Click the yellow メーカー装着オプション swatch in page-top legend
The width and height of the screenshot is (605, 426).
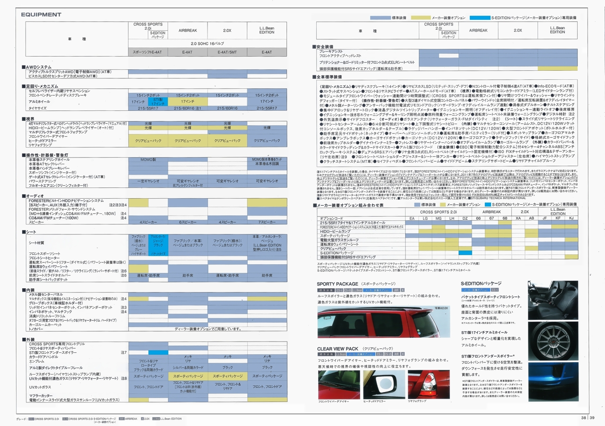[421, 17]
